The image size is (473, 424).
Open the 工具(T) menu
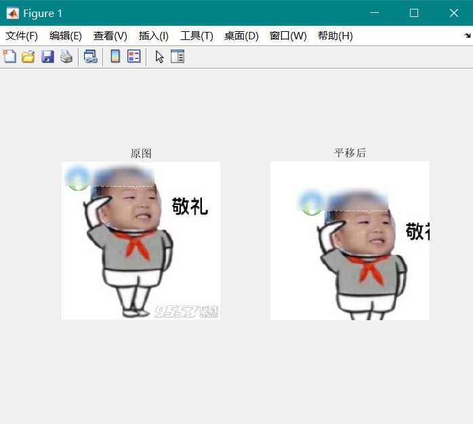[x=197, y=36]
